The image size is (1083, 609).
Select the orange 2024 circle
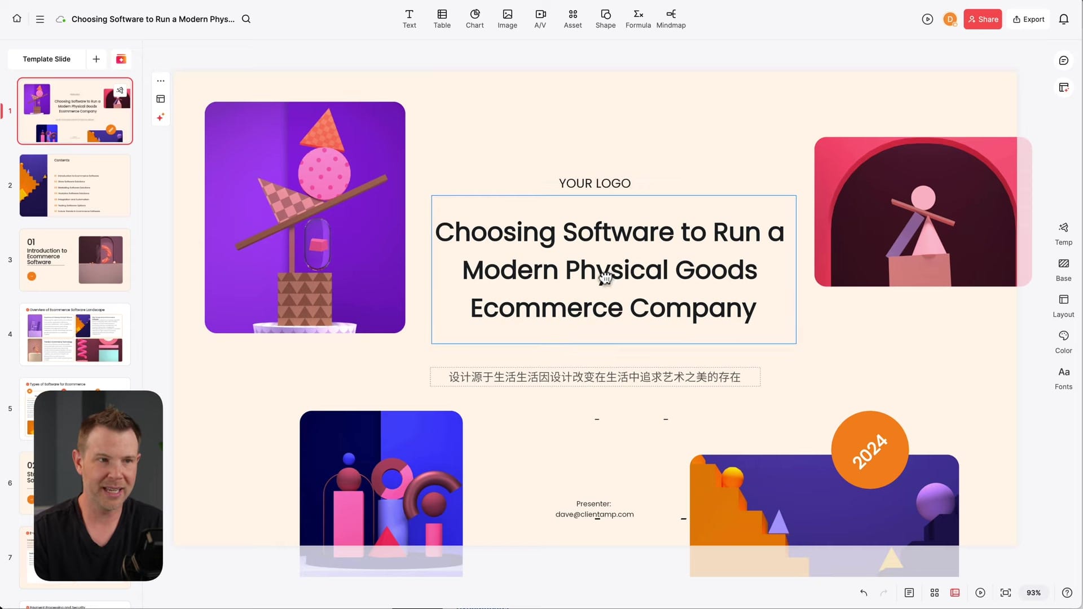870,450
